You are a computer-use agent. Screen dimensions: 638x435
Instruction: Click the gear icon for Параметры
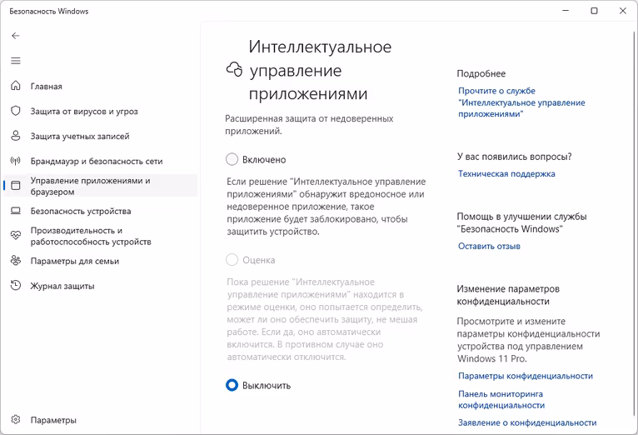click(x=16, y=419)
